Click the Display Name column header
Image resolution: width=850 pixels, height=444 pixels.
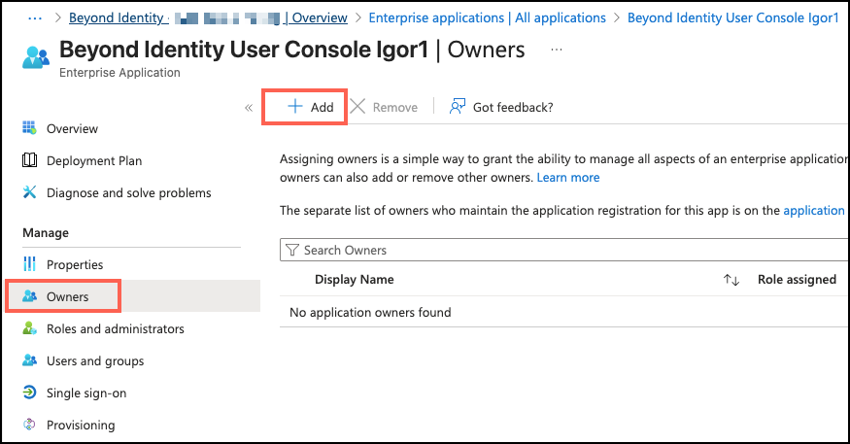[x=355, y=279]
